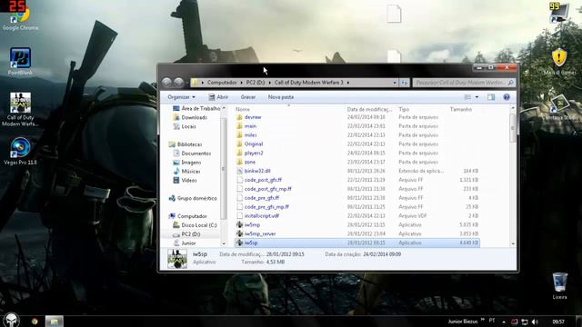Click the volume speaker tray icon
Image resolution: width=582 pixels, height=327 pixels.
coord(535,322)
